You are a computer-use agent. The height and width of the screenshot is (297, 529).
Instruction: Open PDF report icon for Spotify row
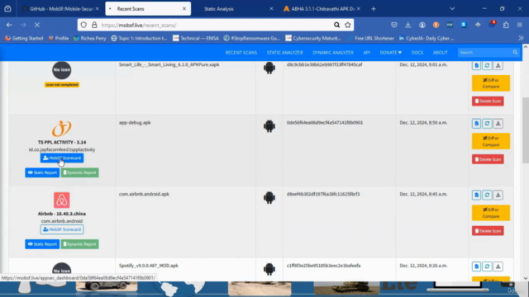coord(476,266)
